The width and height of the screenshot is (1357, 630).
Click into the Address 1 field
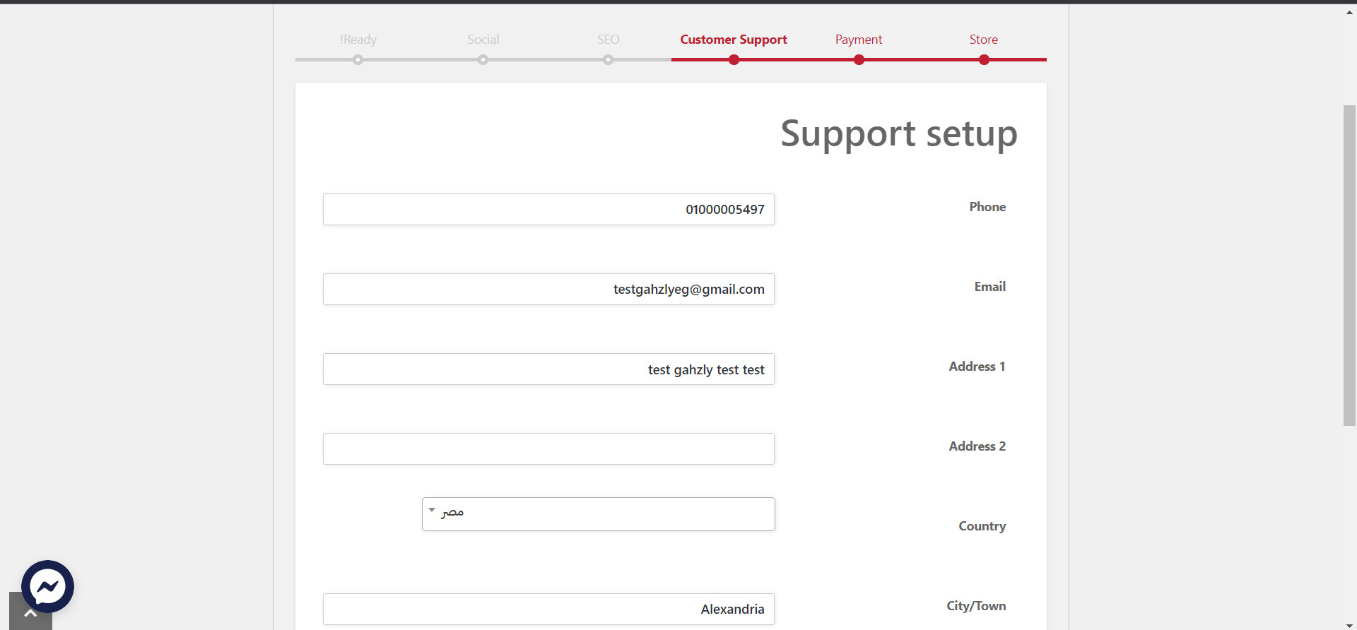(x=548, y=369)
